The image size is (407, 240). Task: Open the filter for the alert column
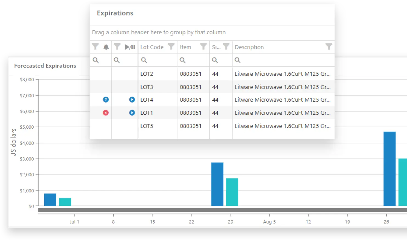coord(95,47)
